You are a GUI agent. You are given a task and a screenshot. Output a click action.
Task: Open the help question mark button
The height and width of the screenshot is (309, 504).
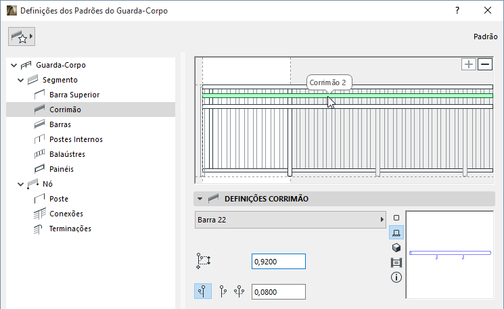457,10
